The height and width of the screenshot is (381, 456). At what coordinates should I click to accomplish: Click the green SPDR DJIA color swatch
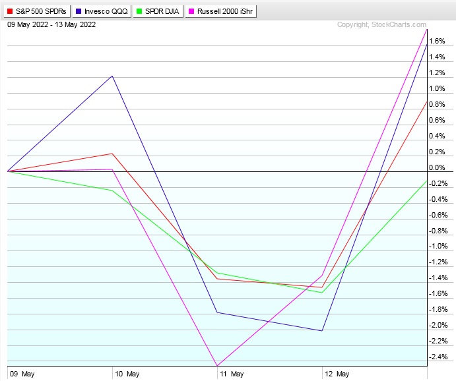139,11
